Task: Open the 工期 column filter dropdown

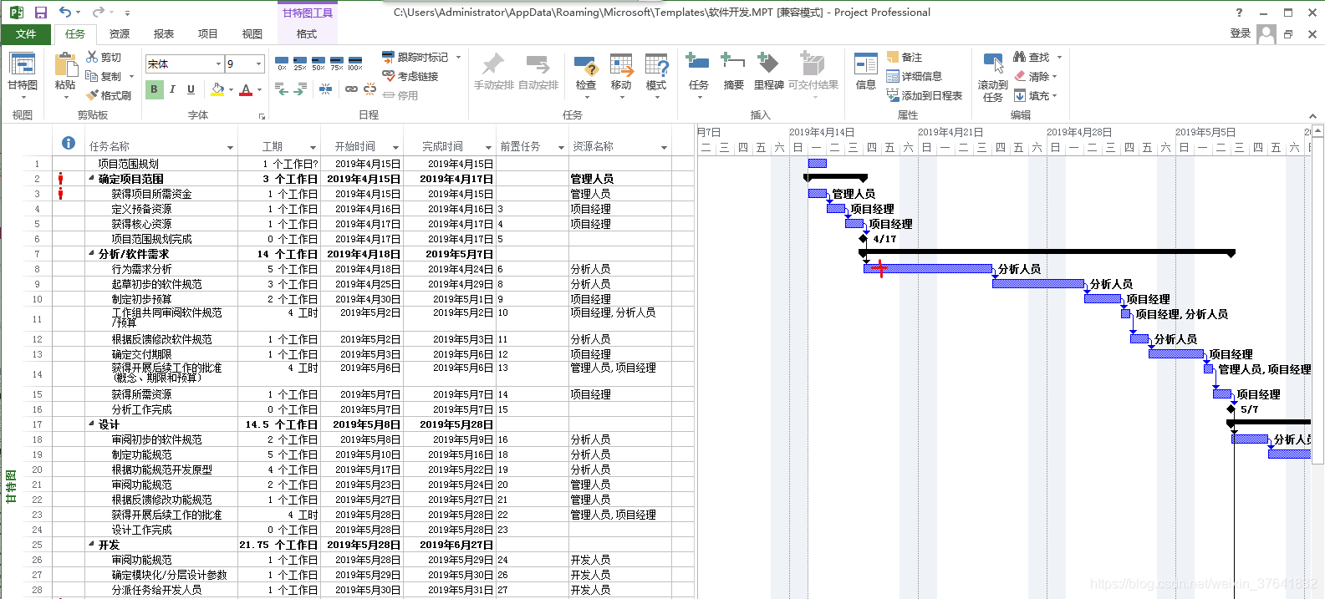Action: [313, 147]
